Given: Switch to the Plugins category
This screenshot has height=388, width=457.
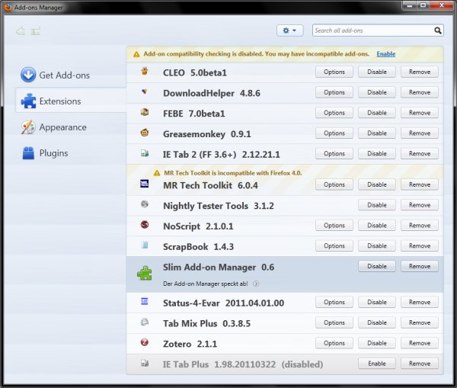Looking at the screenshot, I should point(53,153).
